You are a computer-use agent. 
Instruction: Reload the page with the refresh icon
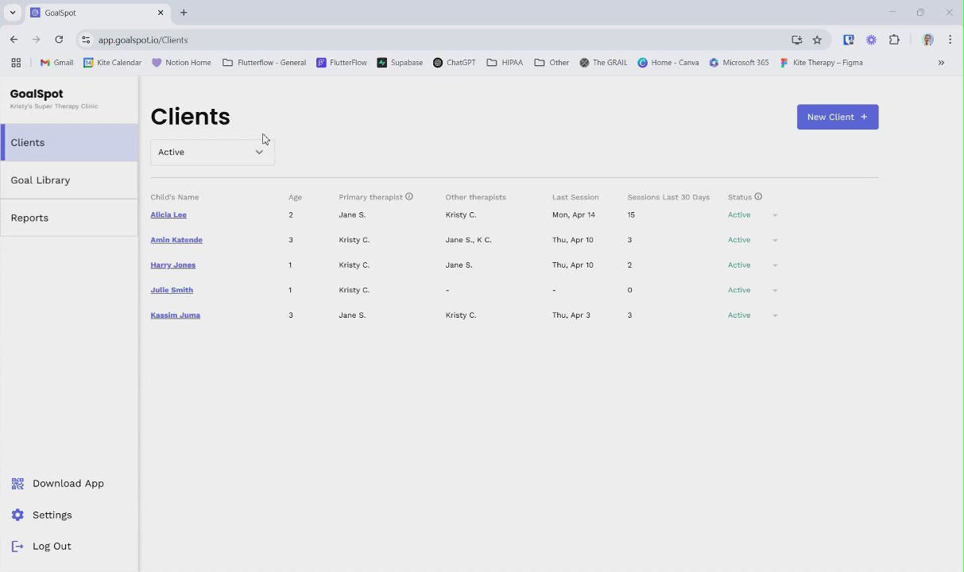(59, 40)
